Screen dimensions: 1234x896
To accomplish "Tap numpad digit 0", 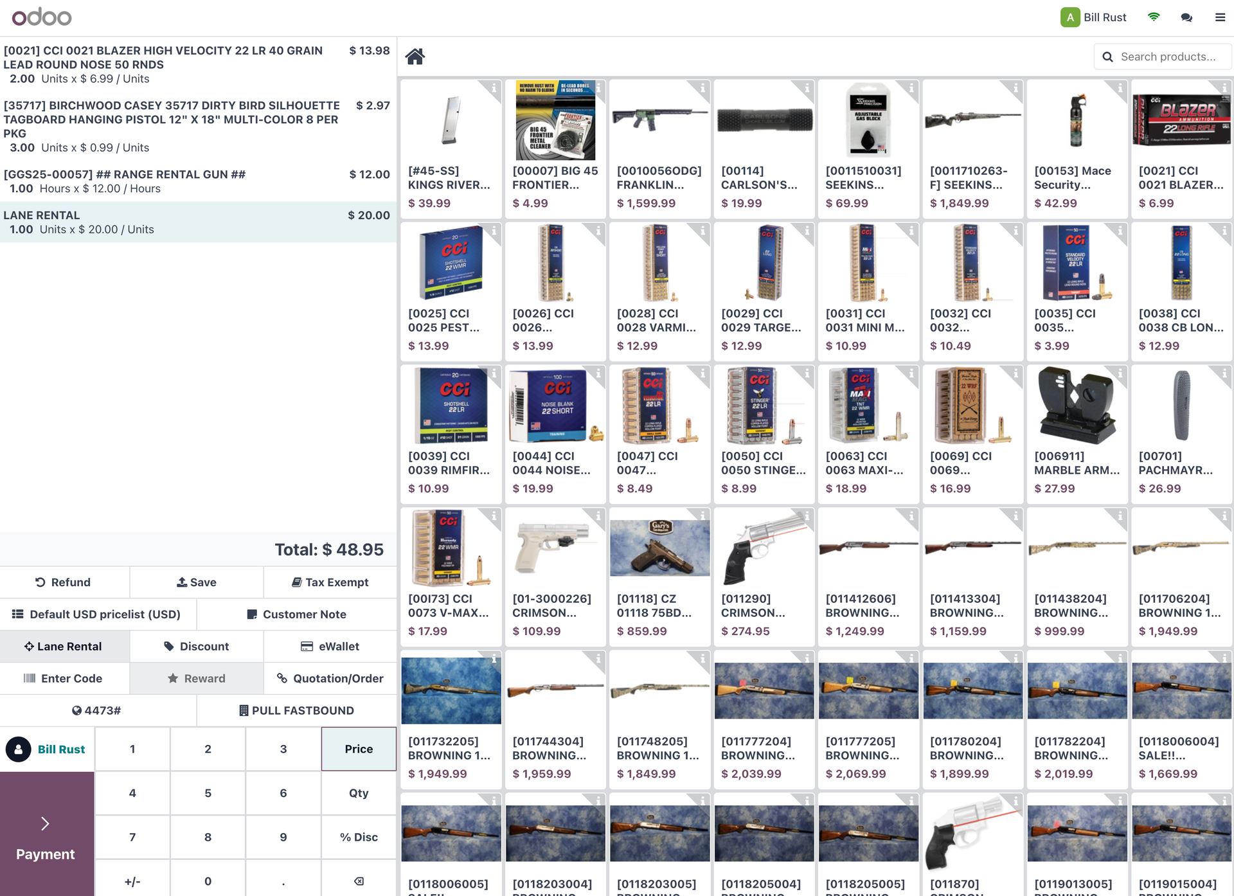I will pyautogui.click(x=208, y=881).
